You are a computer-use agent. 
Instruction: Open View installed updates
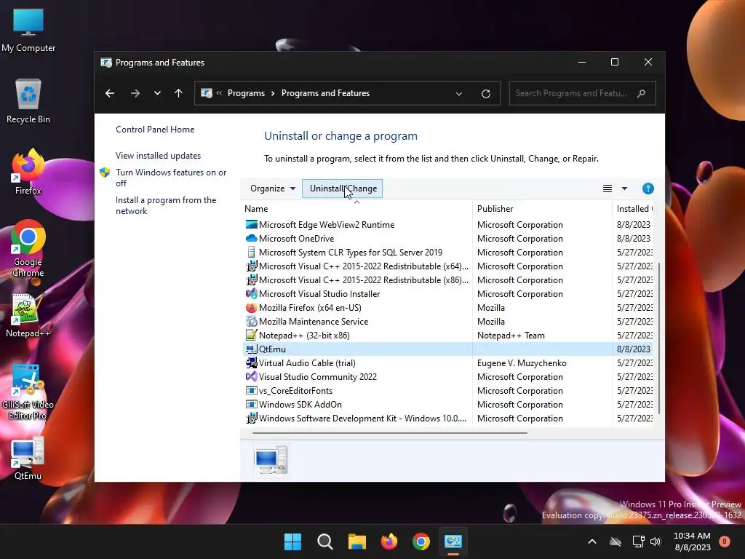[x=158, y=156]
